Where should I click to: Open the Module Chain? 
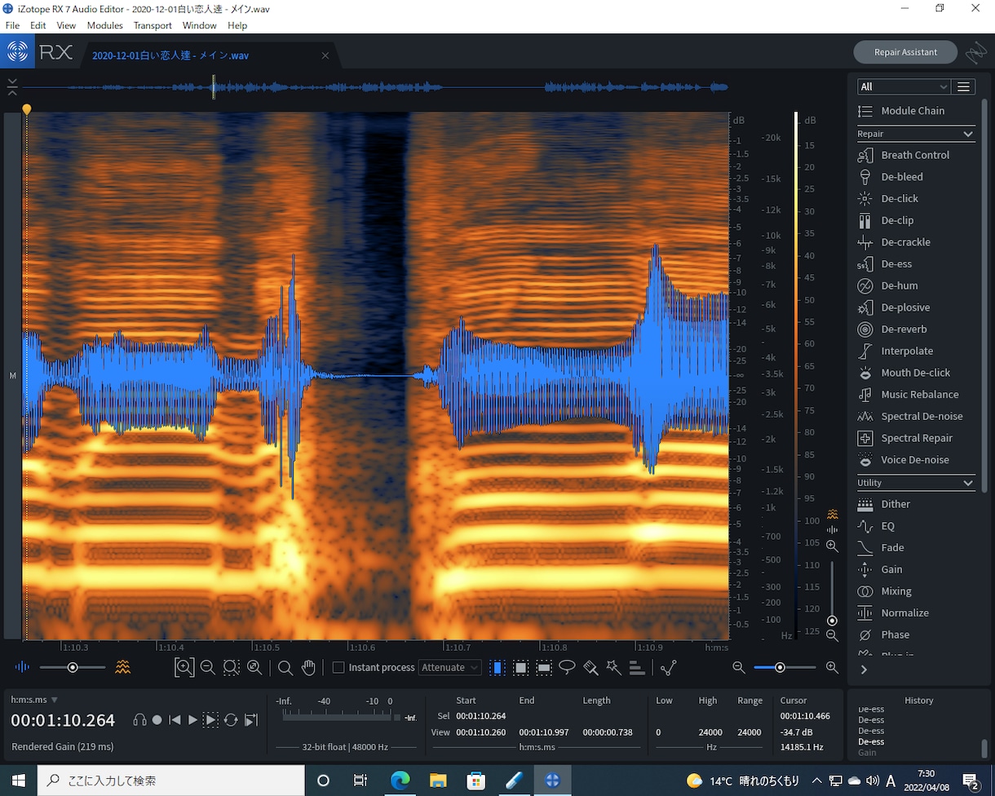(x=901, y=111)
